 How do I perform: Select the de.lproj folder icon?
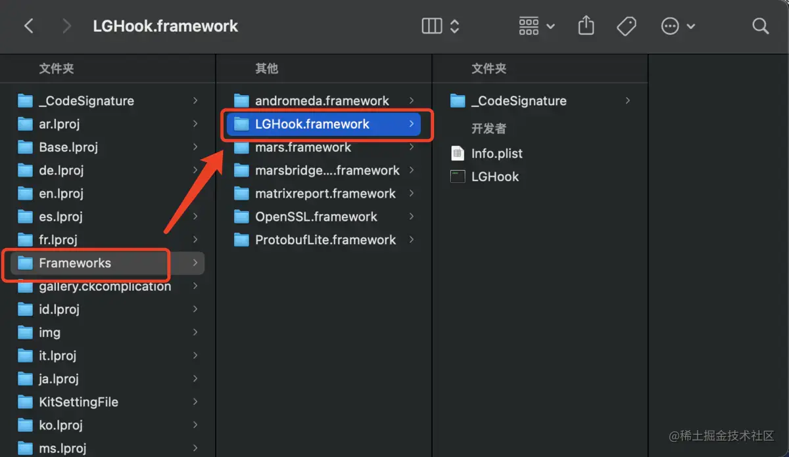click(25, 170)
